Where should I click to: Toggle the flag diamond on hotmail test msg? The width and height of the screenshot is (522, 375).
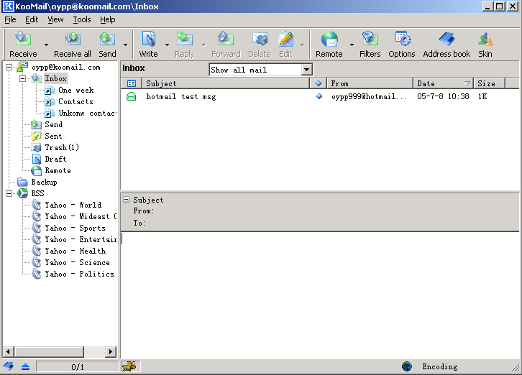coord(319,96)
